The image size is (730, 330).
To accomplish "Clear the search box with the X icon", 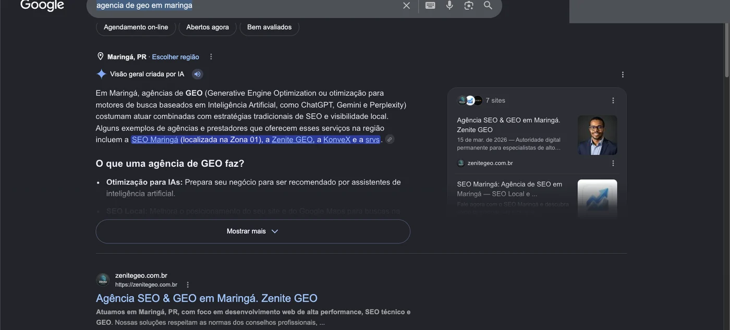I will coord(407,5).
